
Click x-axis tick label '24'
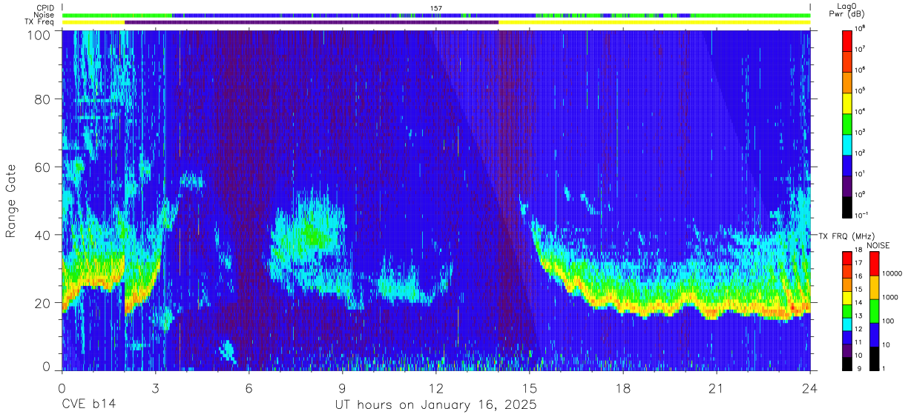pos(810,388)
